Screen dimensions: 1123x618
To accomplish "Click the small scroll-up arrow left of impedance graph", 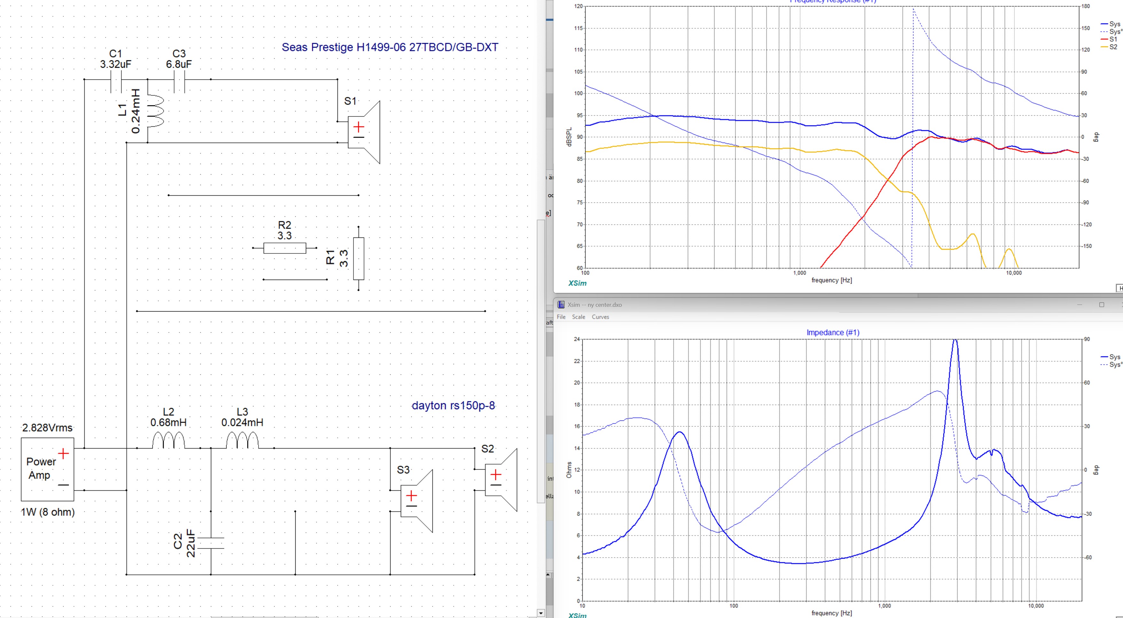I will point(548,575).
